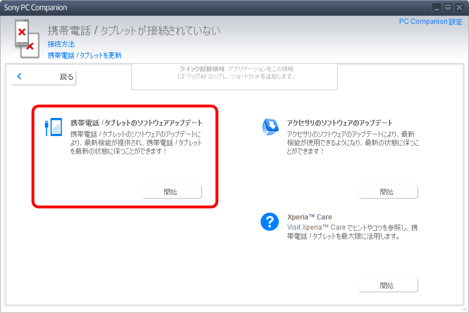
Task: Click the accessory software update icon
Action: click(x=270, y=127)
